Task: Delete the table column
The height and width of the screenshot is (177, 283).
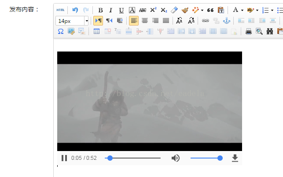Action: [160, 31]
